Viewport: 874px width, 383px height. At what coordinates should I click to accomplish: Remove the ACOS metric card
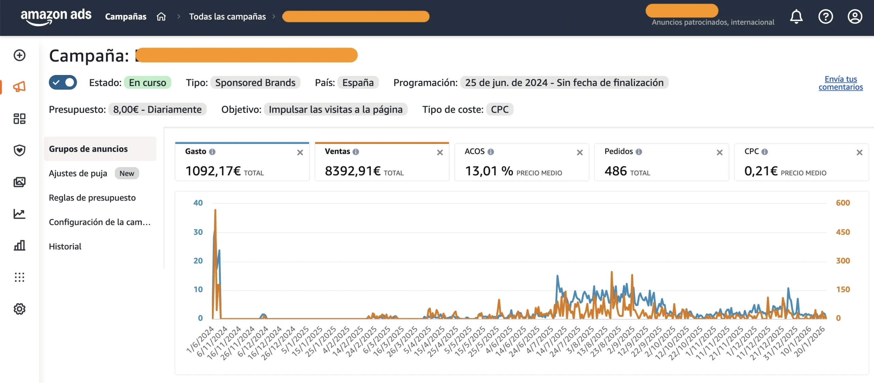tap(580, 152)
